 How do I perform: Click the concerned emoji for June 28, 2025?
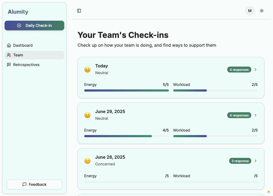pos(87,161)
